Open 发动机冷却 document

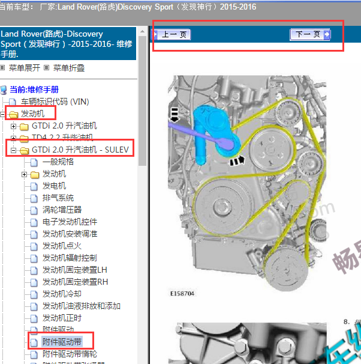pos(62,294)
